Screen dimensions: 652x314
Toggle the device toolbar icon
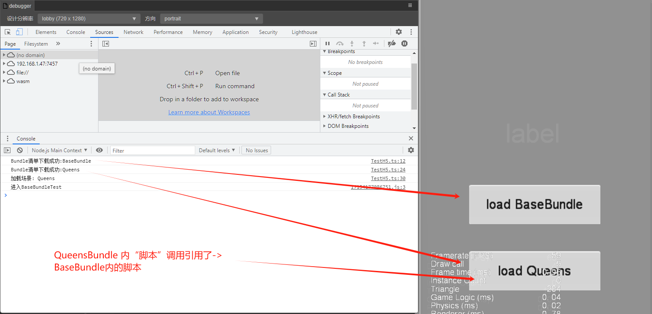coord(19,32)
